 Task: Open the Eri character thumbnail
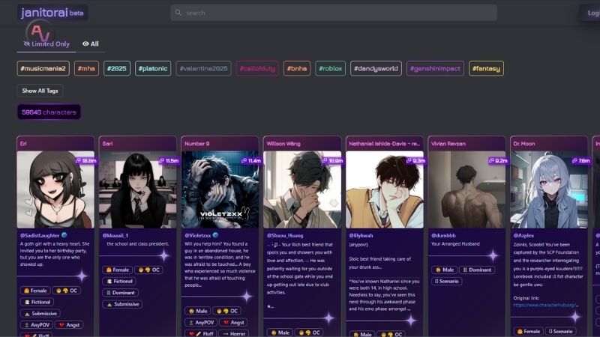pos(55,189)
